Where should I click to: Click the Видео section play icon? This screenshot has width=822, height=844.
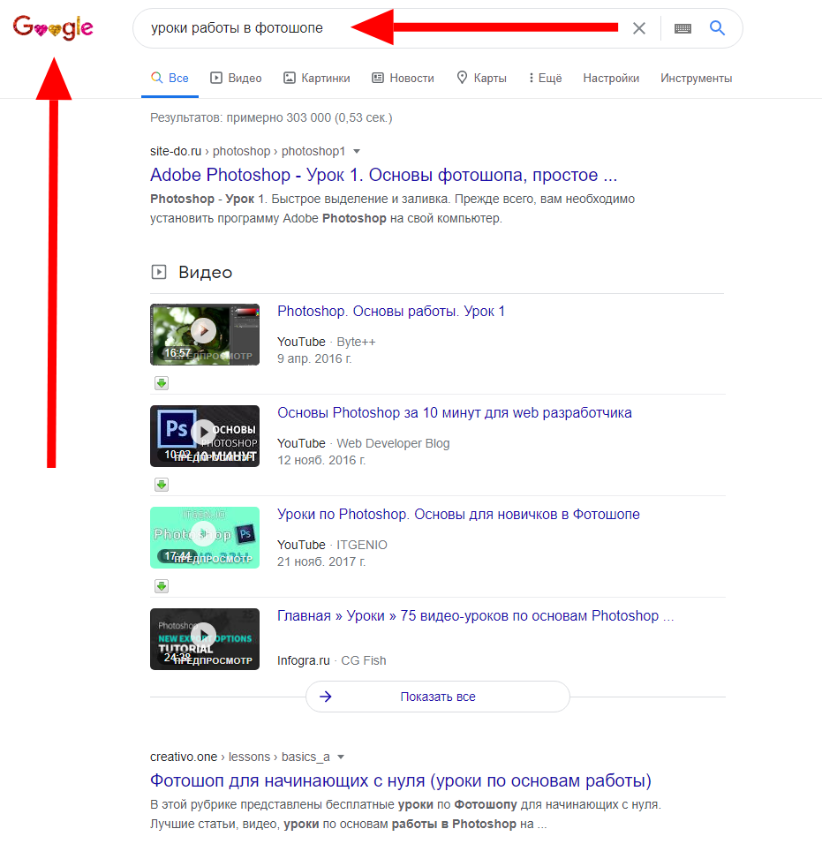(x=159, y=272)
